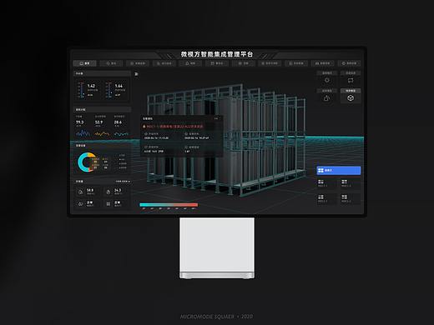Click the blue highlighted module overview button
This screenshot has height=325, width=434.
coord(339,170)
